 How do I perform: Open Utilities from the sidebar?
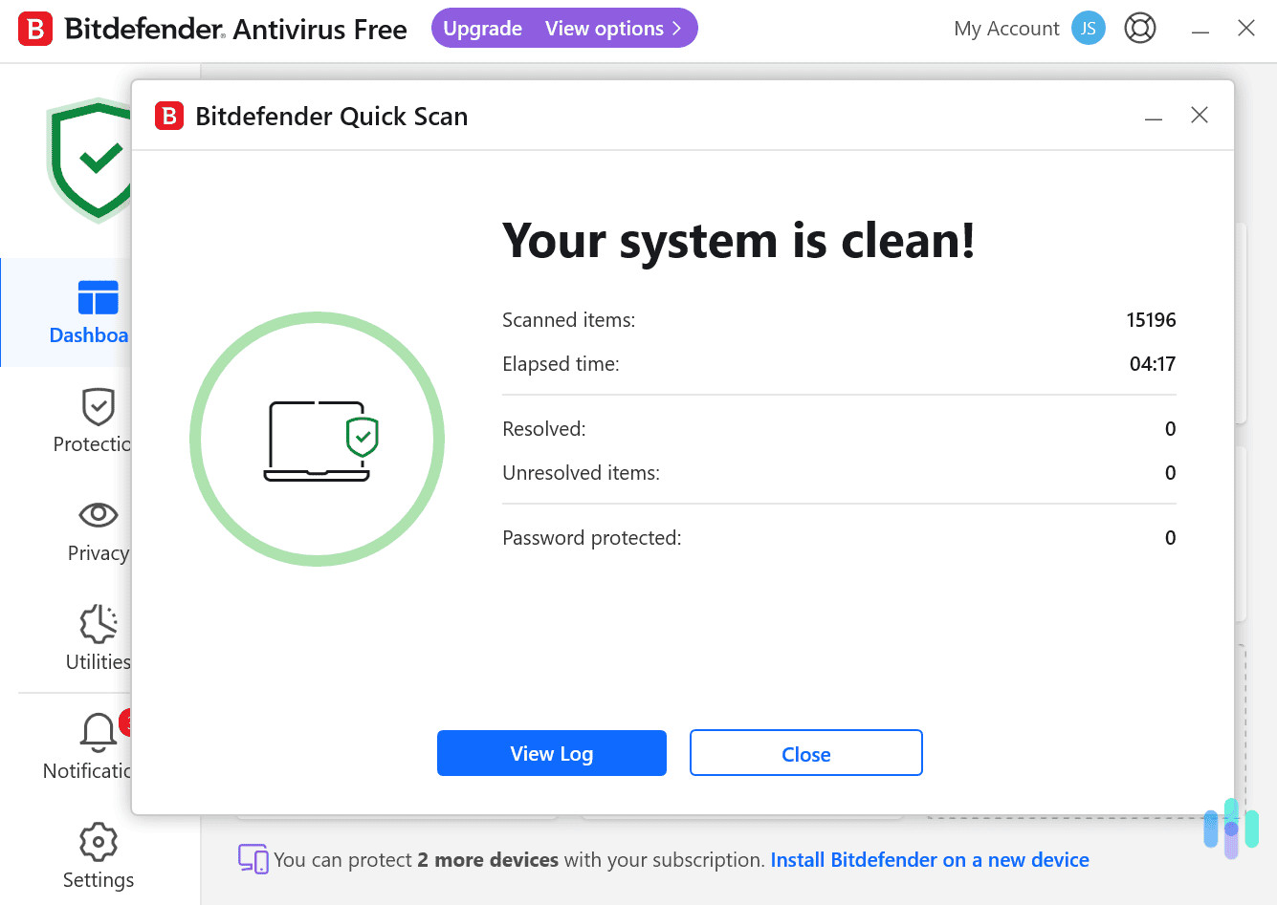tap(98, 624)
